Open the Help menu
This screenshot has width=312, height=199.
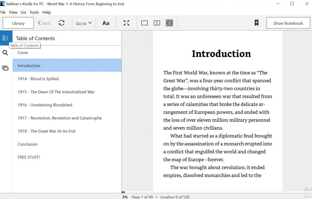47,12
